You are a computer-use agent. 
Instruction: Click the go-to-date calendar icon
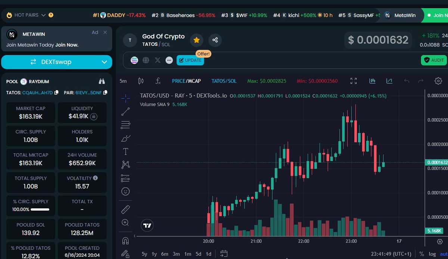pos(224,254)
